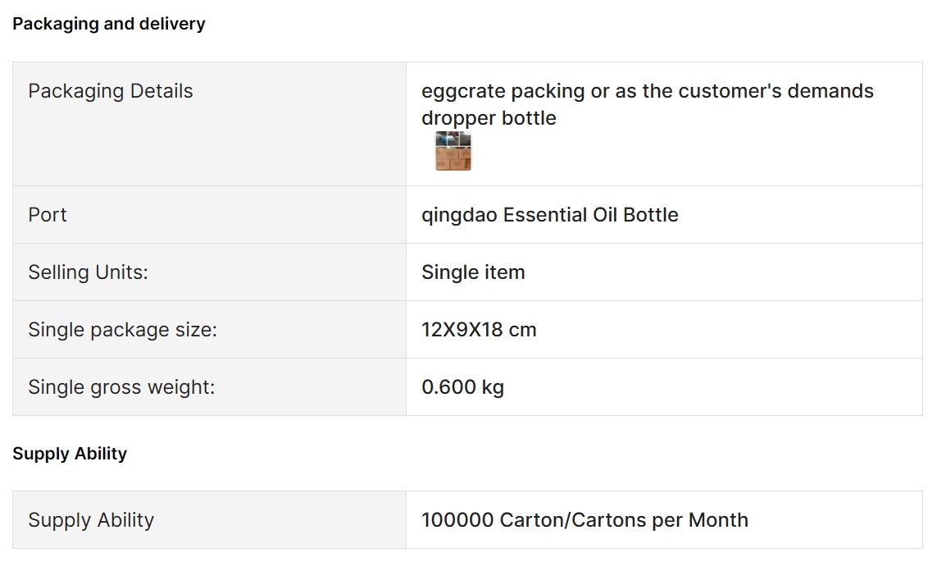
Task: Select the 'Single package size:' label
Action: pos(122,330)
